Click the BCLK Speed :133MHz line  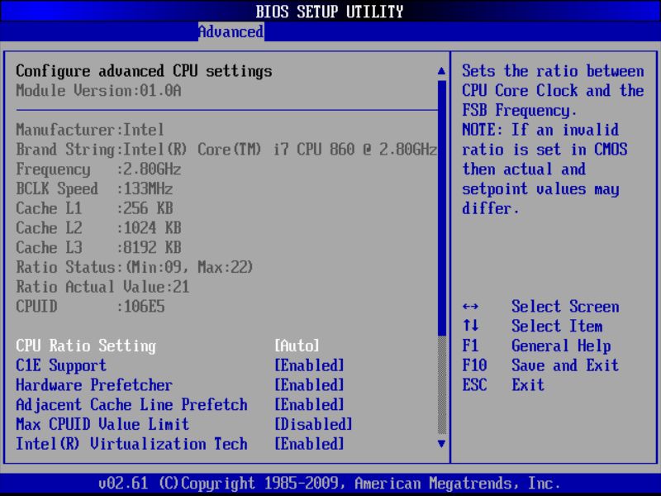pos(94,188)
